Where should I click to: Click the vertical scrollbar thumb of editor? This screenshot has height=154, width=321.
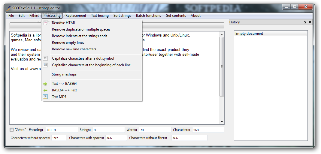[222, 67]
